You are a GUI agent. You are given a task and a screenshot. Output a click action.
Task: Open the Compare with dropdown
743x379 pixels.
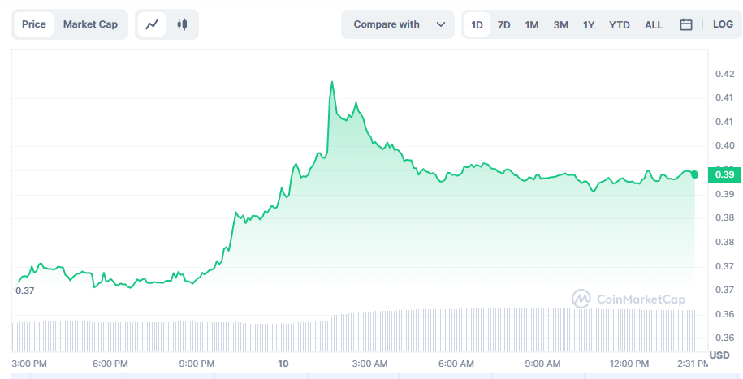pos(398,24)
